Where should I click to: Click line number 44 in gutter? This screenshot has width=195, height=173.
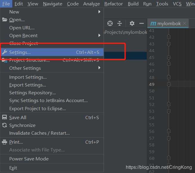(152, 51)
